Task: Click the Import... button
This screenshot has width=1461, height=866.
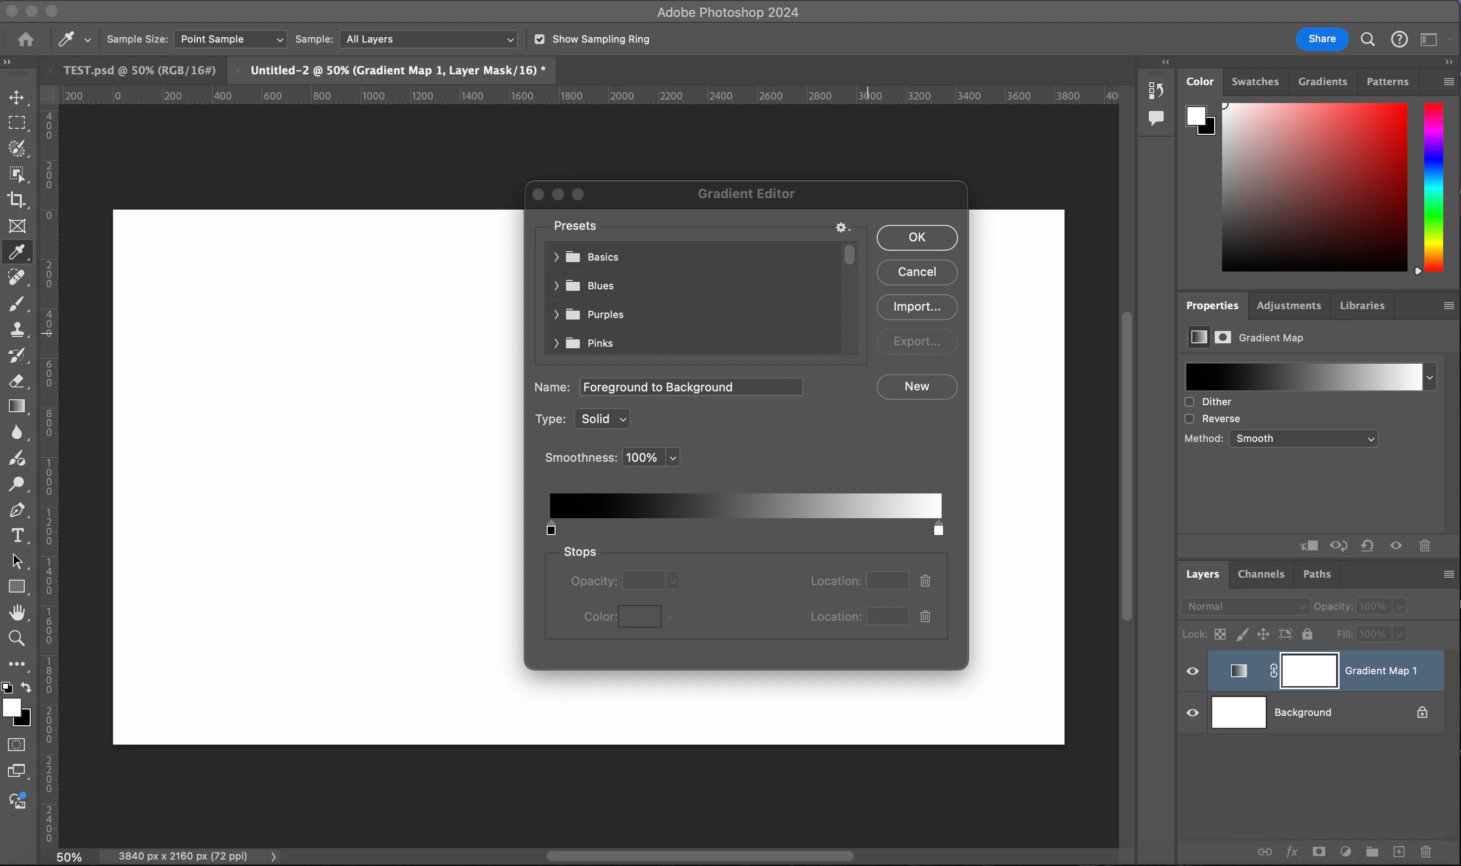Action: pos(916,307)
